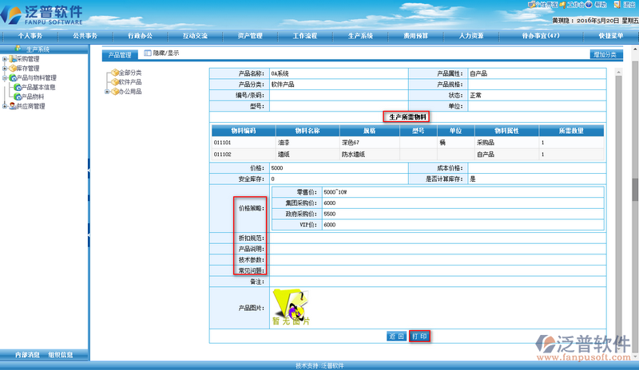
Task: Expand the 库存管理 tree node
Action: coord(5,69)
